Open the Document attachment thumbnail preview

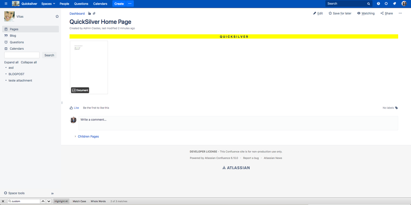click(x=89, y=67)
